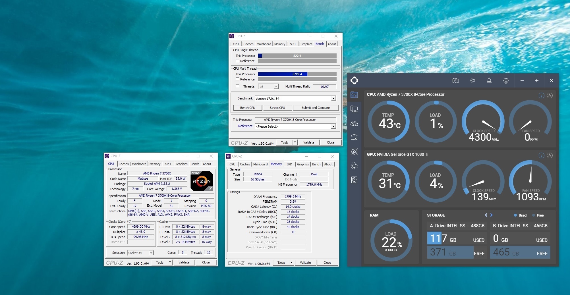Click the RAM load 22% gauge
The height and width of the screenshot is (295, 570).
(391, 240)
